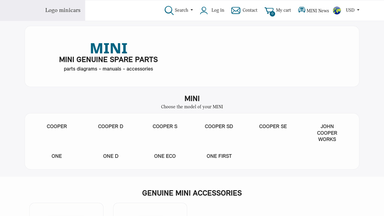Select the COOPER D model
This screenshot has width=384, height=216.
click(x=111, y=126)
